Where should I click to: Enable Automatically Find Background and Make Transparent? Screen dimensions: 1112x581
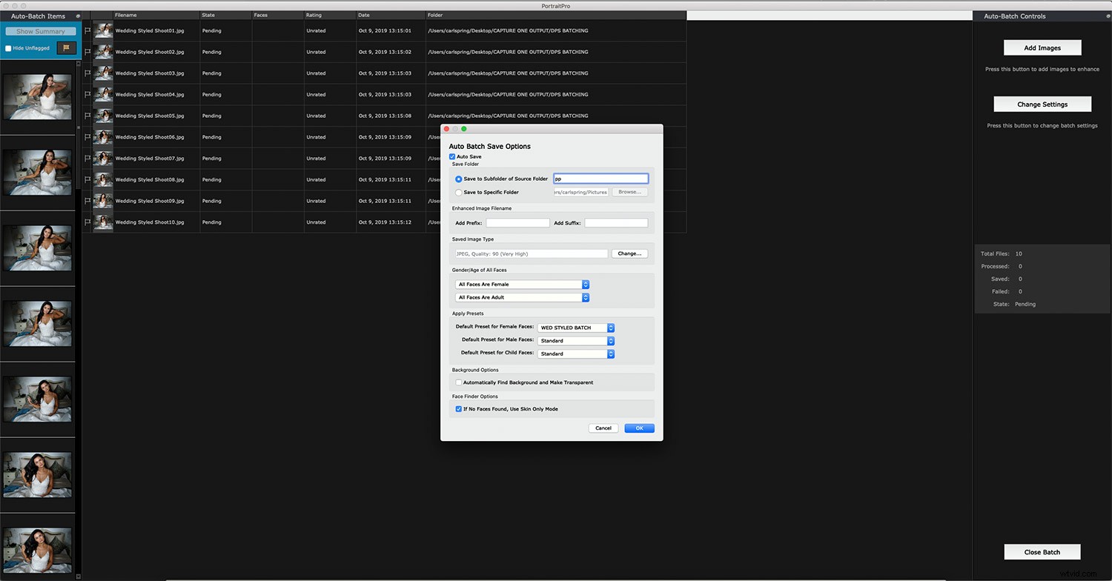tap(459, 382)
